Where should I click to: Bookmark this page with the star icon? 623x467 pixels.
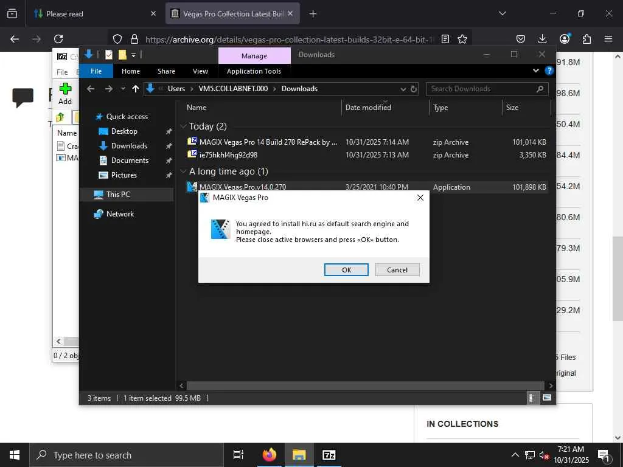462,40
